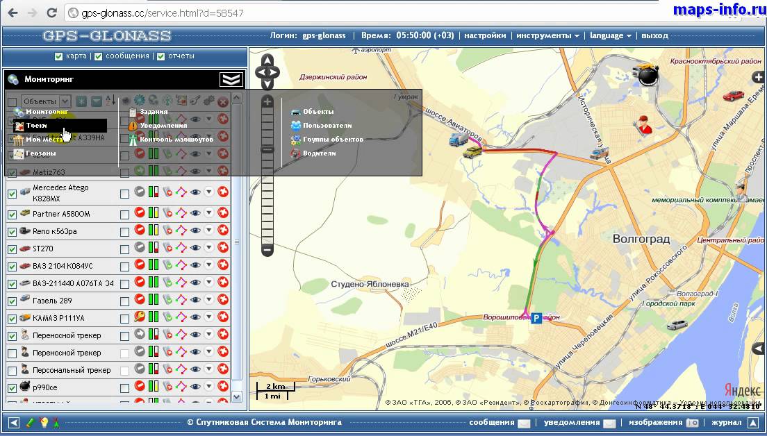Open the инструменты dropdown menu
The image size is (767, 436).
tap(548, 35)
